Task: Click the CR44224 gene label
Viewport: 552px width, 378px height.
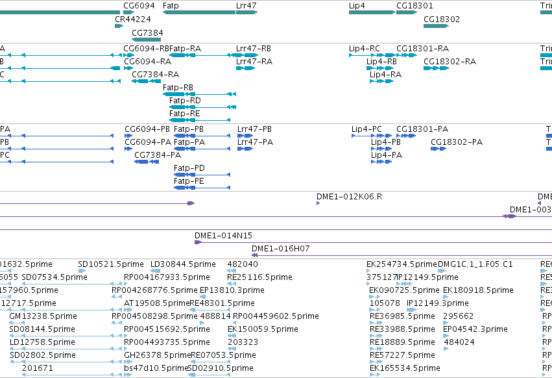Action: (x=133, y=19)
